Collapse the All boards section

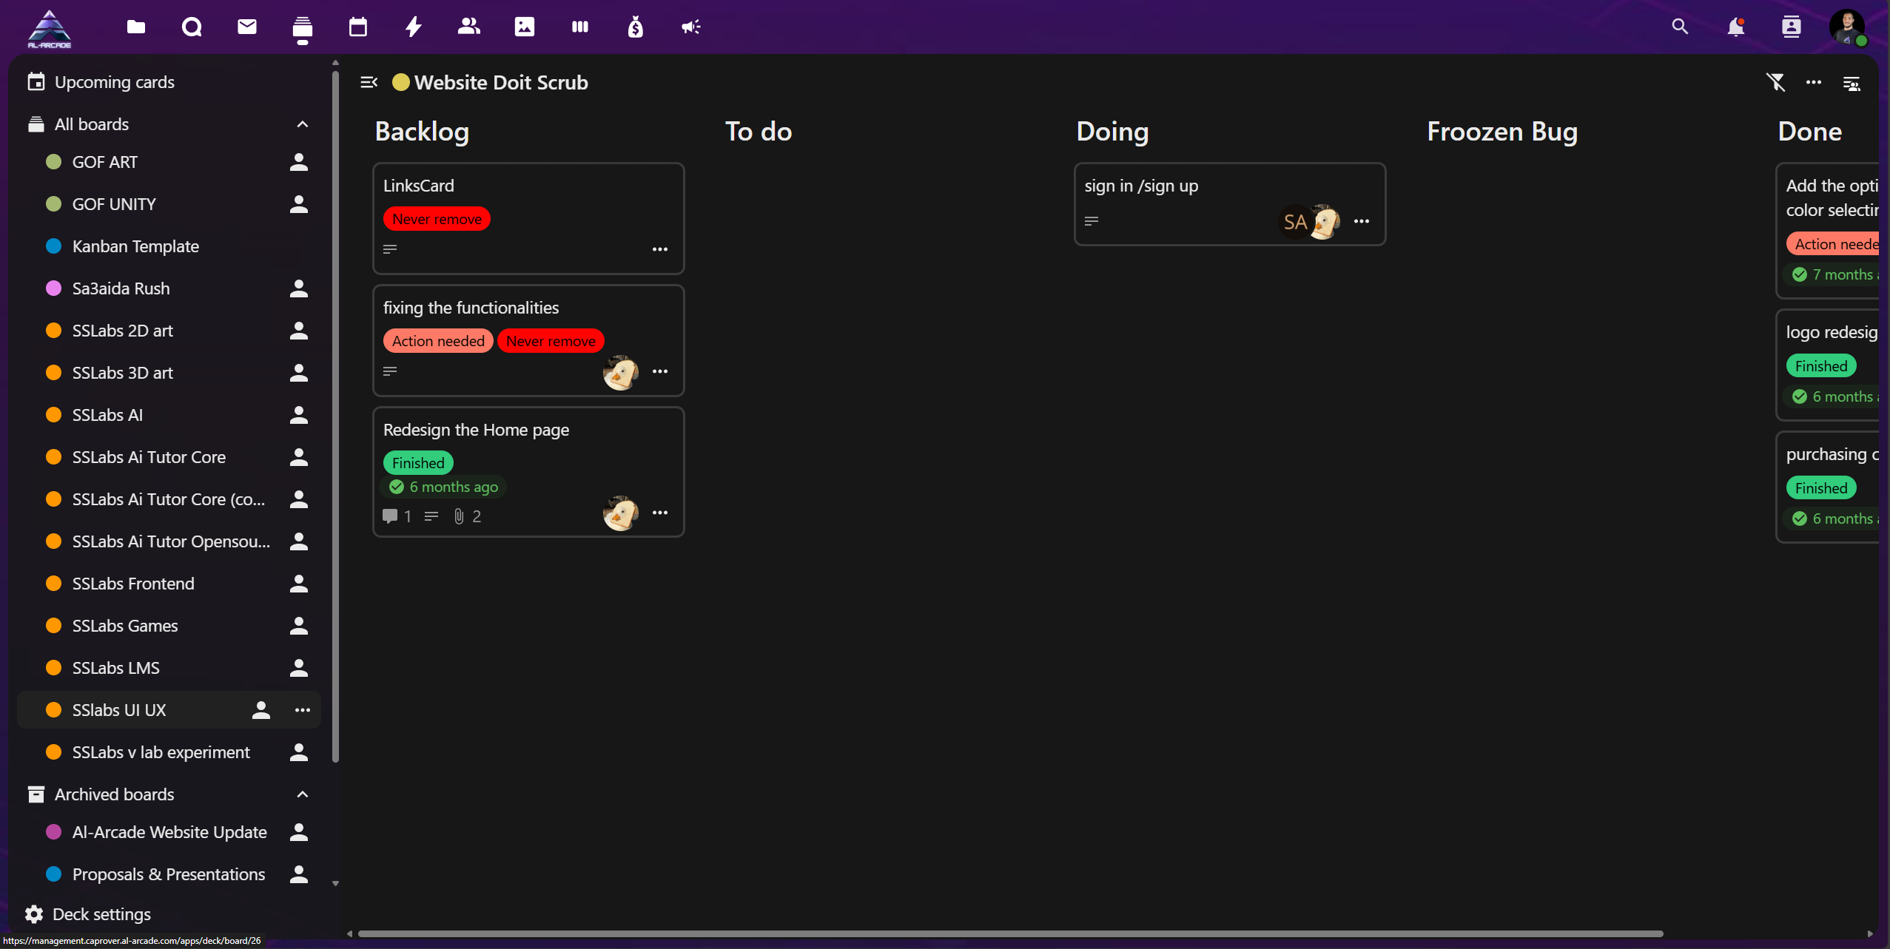coord(302,124)
